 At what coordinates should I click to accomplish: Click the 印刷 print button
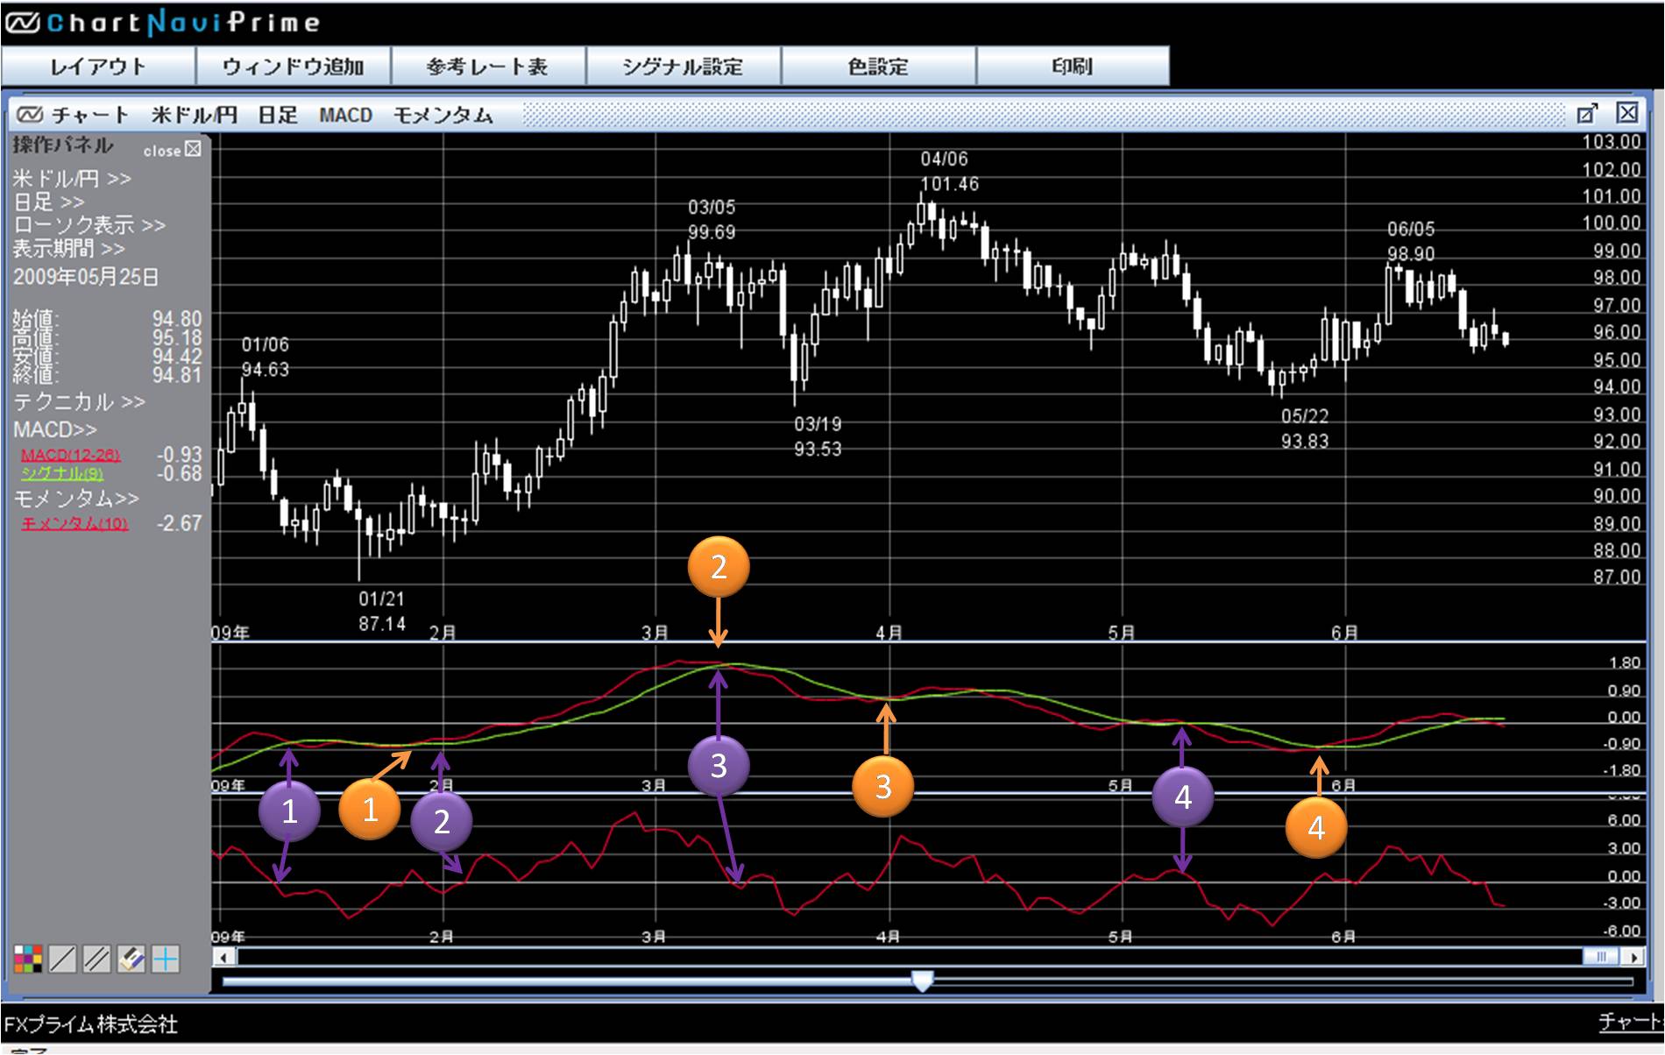(x=1072, y=67)
